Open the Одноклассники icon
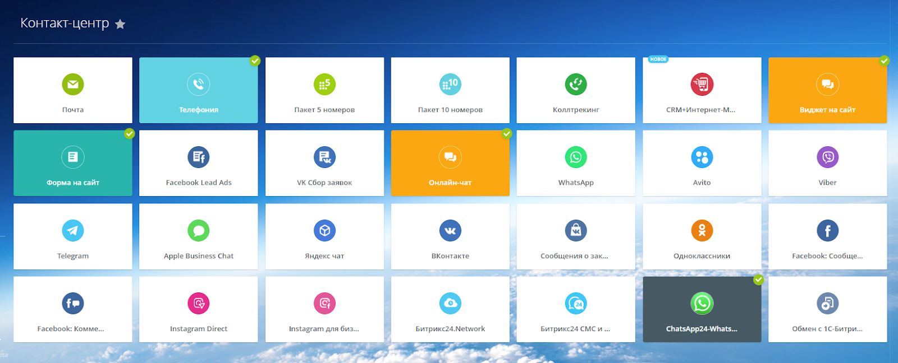898x363 pixels. coord(702,231)
